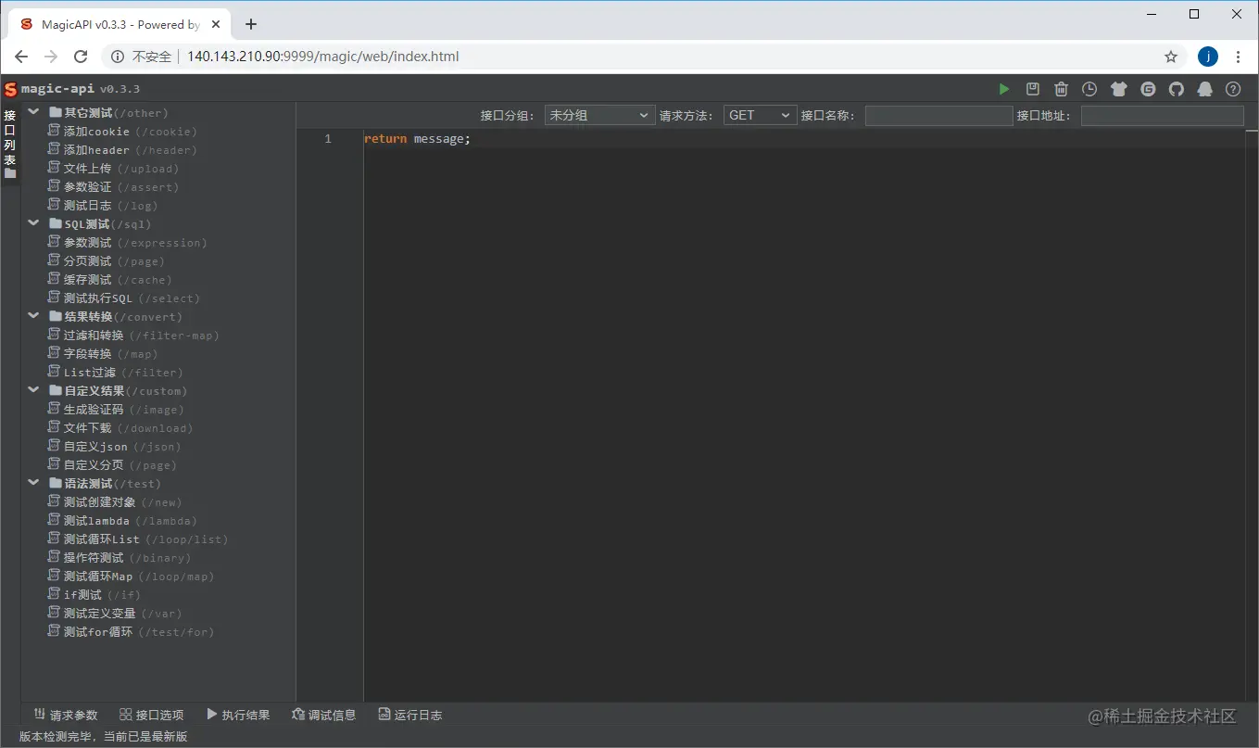This screenshot has height=748, width=1259.
Task: Bookmark this page with the star icon
Action: pos(1171,57)
